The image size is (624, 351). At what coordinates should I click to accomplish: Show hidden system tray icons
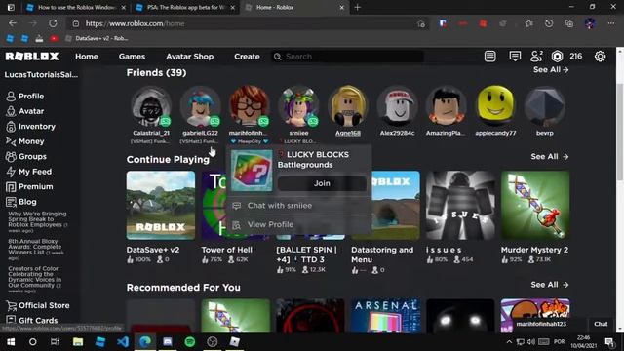point(509,342)
